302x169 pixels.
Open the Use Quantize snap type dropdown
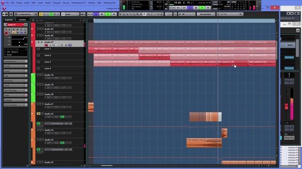[x=206, y=14]
